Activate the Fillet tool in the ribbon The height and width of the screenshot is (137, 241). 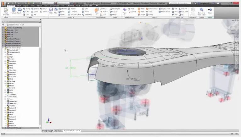tap(56, 11)
